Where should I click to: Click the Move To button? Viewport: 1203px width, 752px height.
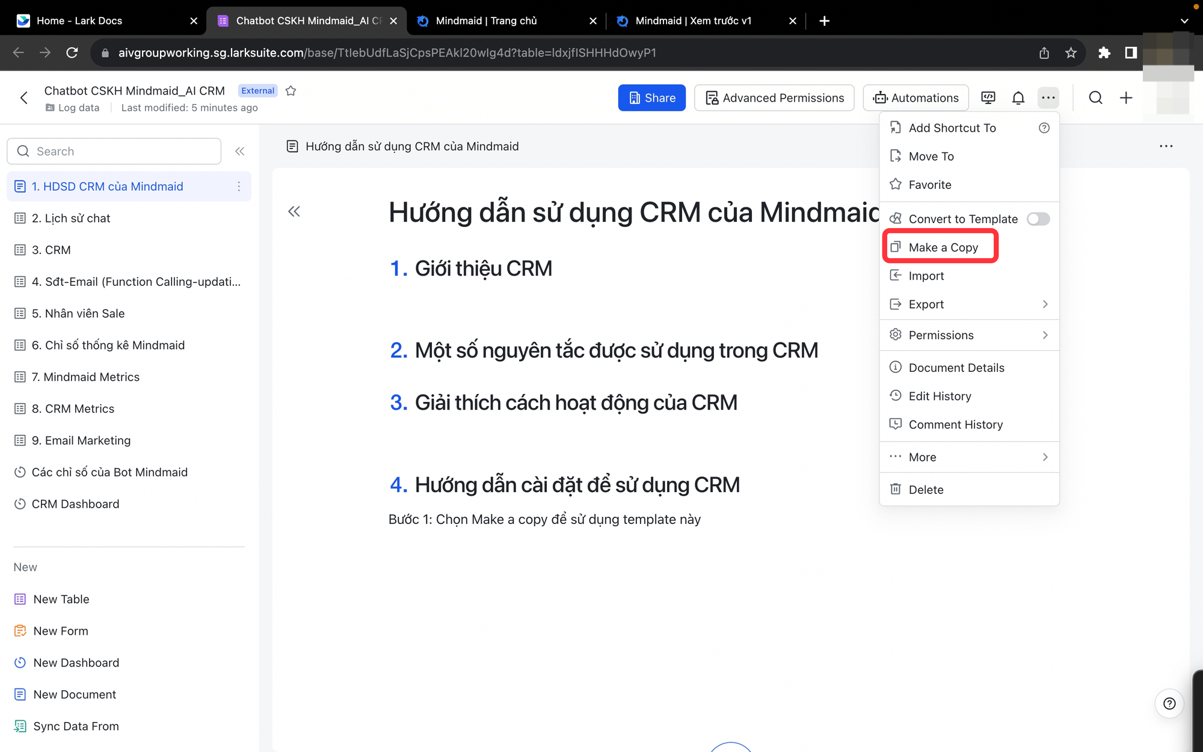[x=931, y=156]
